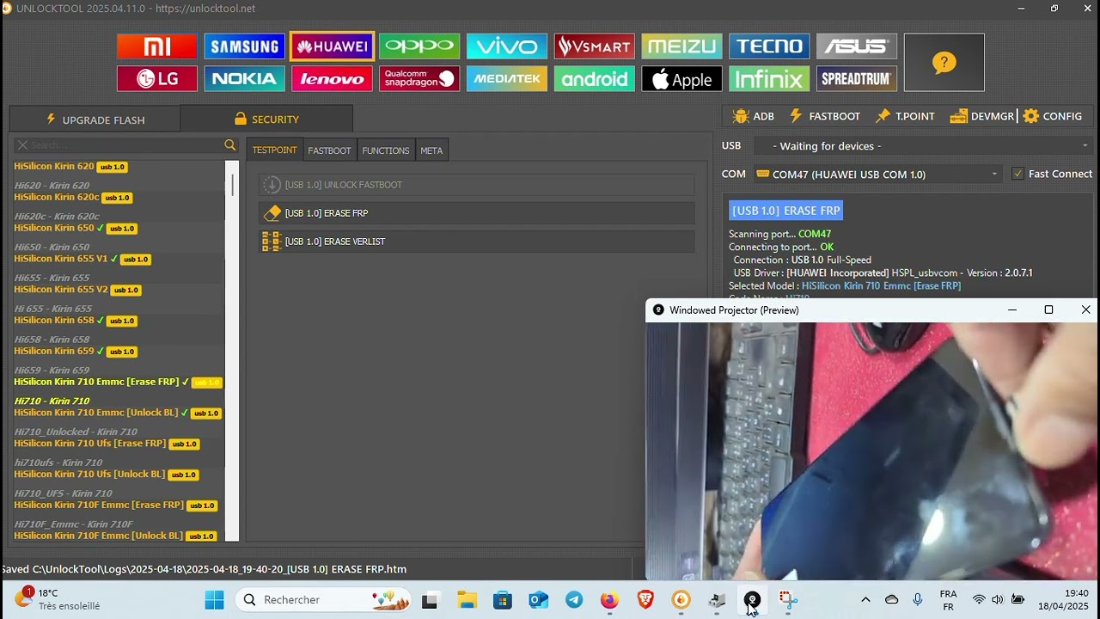Select HiSilicon Kirin 650 model
Viewport: 1100px width, 619px height.
pos(75,228)
